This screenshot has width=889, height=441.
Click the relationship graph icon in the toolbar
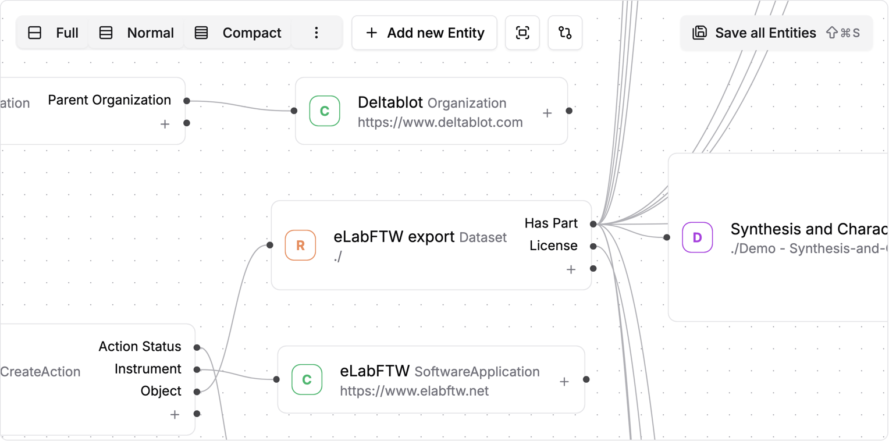pyautogui.click(x=565, y=33)
